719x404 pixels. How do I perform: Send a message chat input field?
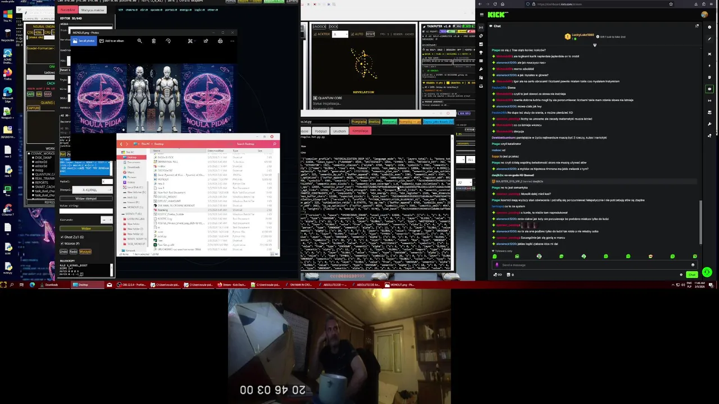pyautogui.click(x=594, y=265)
